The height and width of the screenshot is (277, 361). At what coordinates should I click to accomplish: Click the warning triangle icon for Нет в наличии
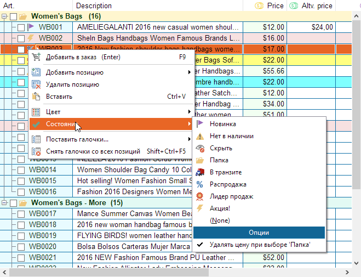click(x=200, y=136)
